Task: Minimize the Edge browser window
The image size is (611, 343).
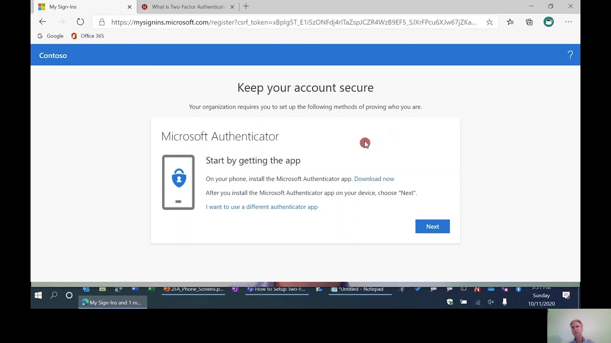Action: click(x=531, y=7)
